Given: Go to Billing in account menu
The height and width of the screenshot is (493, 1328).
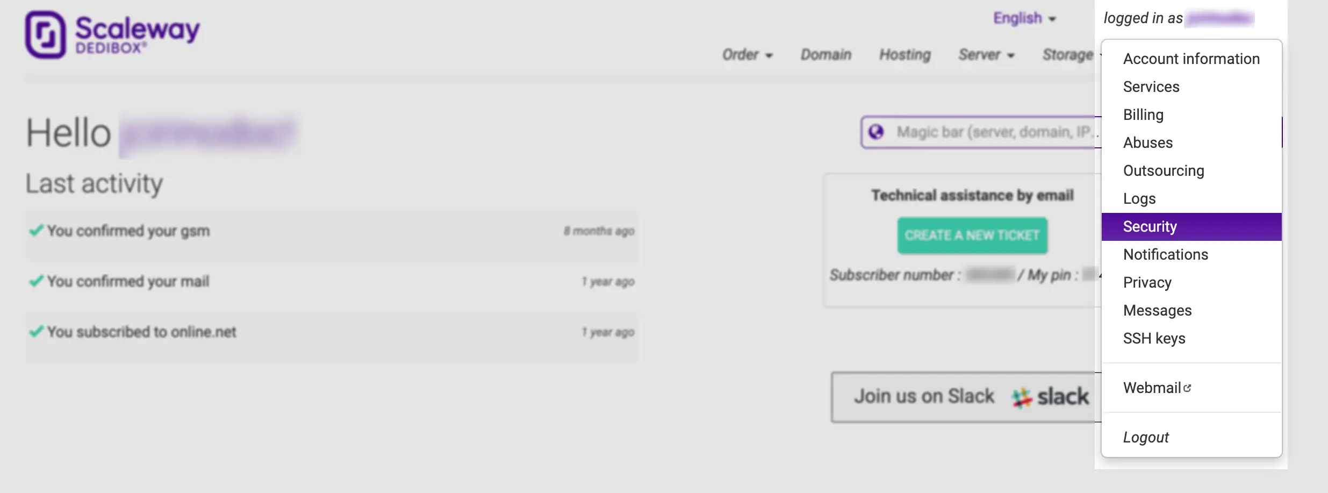Looking at the screenshot, I should click(1143, 115).
